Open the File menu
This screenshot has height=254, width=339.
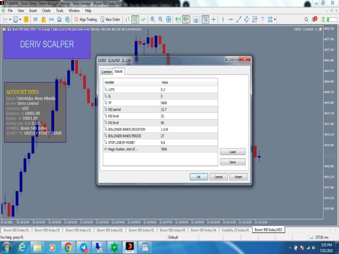tap(10, 11)
